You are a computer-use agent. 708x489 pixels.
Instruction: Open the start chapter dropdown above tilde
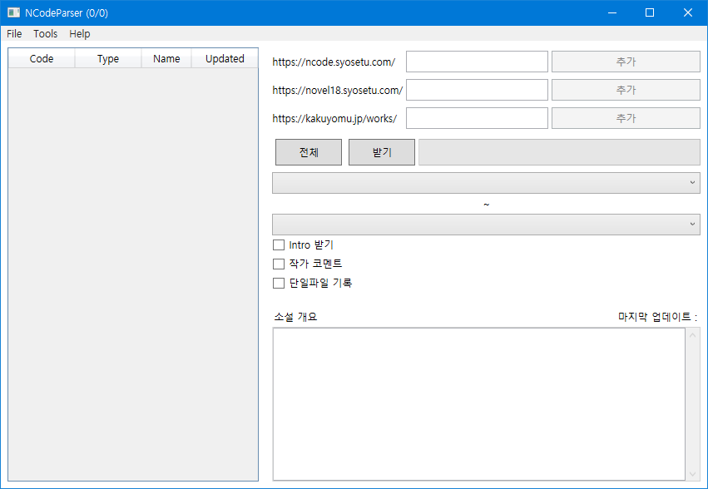point(486,183)
